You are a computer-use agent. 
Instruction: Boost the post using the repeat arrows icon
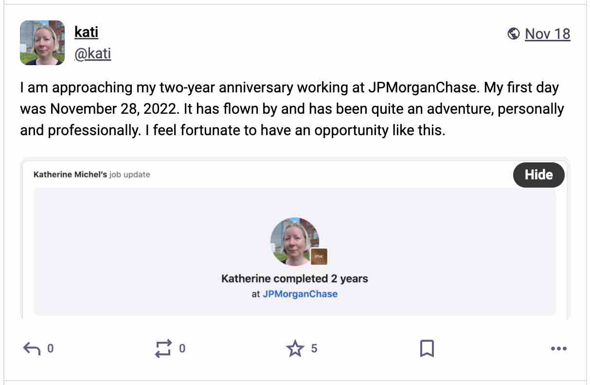point(163,349)
